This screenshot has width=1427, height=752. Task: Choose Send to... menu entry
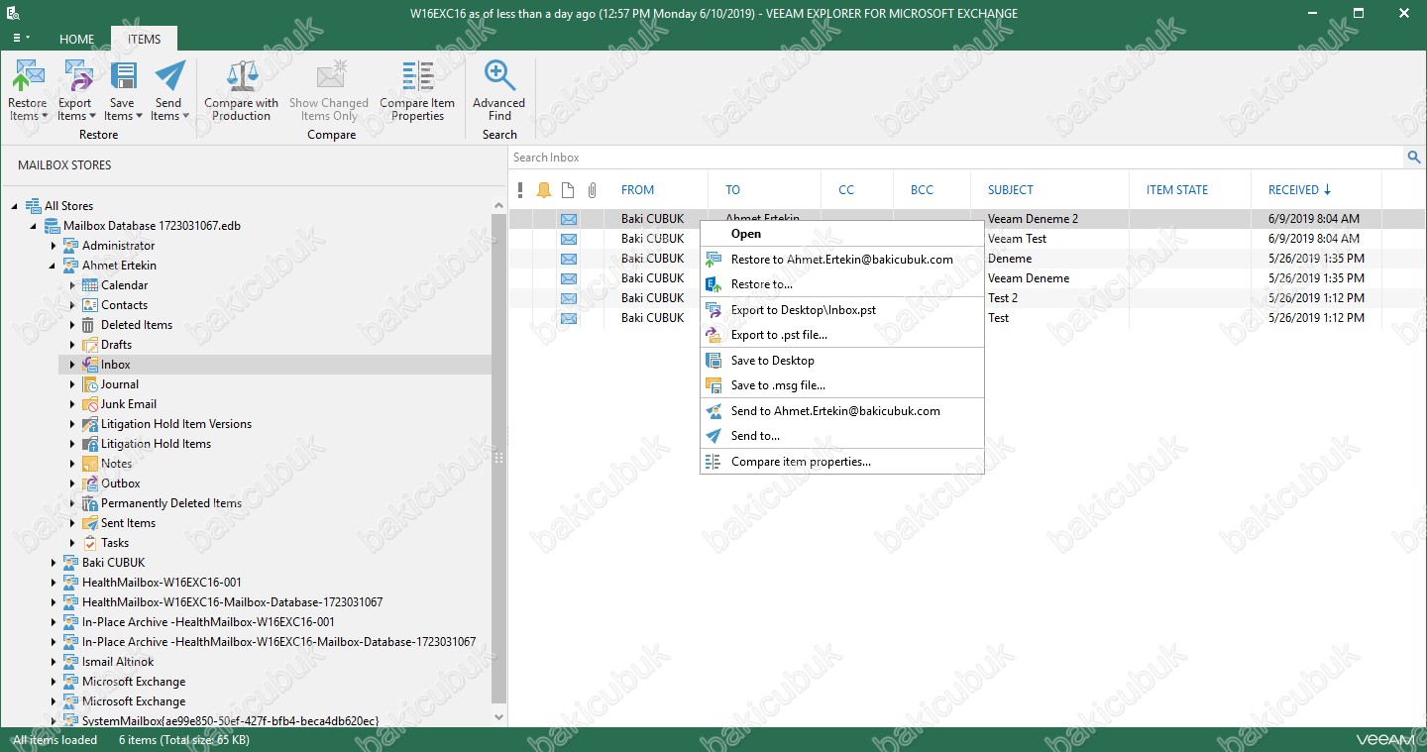pyautogui.click(x=841, y=436)
